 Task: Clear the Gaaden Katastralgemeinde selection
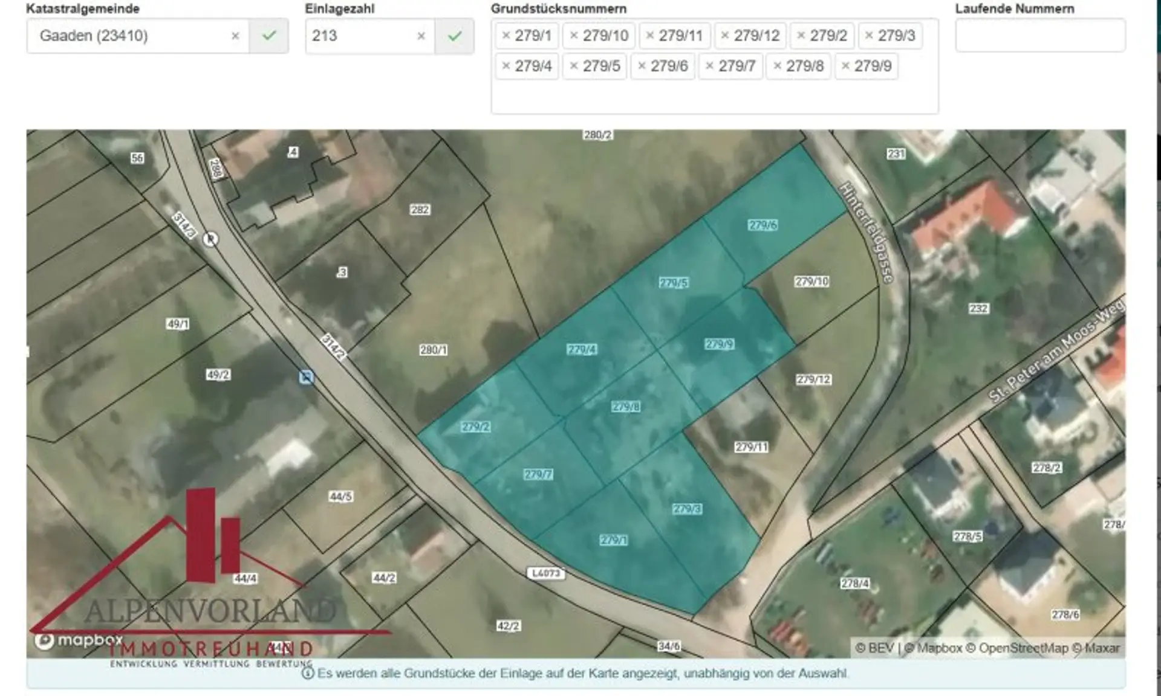[235, 36]
